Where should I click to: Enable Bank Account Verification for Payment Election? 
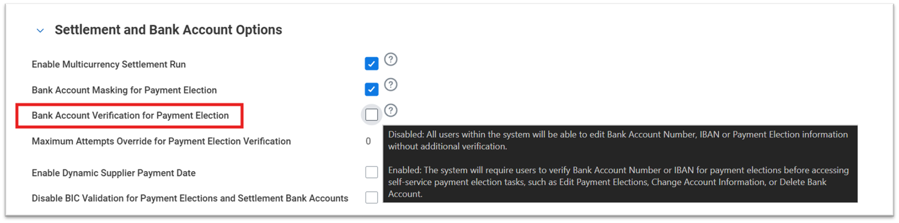(371, 115)
